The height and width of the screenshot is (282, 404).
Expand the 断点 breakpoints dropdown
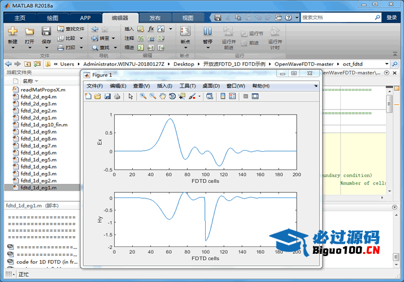coord(185,48)
